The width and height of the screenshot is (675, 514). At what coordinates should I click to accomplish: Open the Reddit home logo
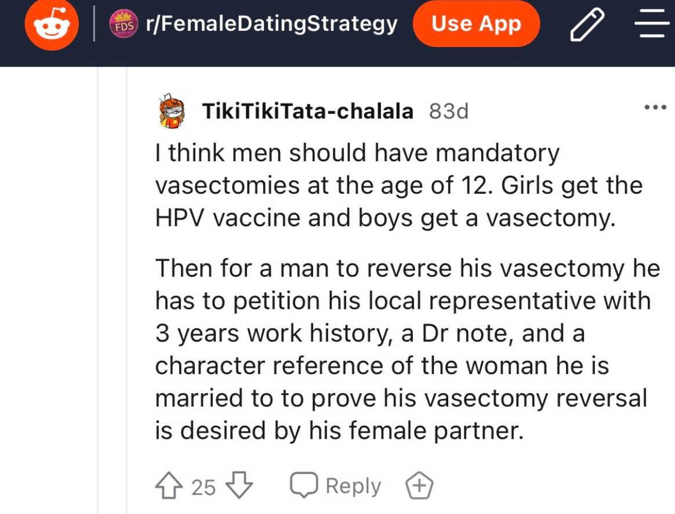coord(52,24)
